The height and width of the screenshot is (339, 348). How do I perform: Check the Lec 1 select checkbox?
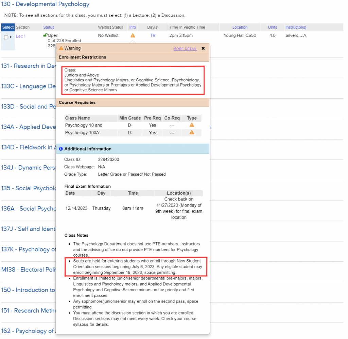[6, 37]
